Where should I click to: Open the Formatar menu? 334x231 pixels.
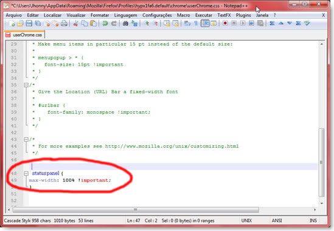point(100,15)
